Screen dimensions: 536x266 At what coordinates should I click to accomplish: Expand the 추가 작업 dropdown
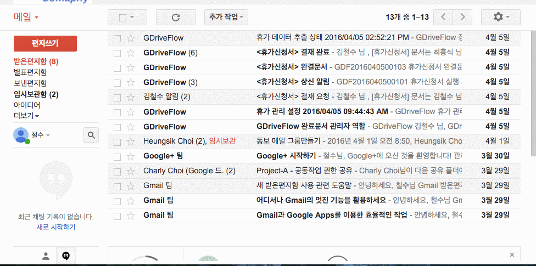click(226, 17)
